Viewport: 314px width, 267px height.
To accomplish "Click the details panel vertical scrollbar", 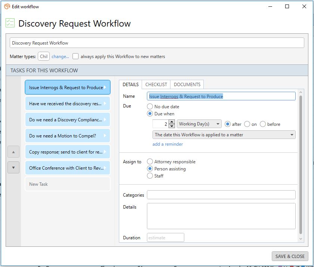I will (x=301, y=165).
